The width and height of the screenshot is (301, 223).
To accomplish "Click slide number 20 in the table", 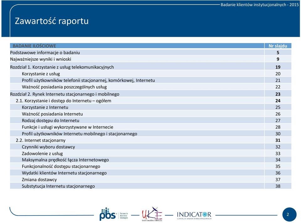I will click(x=278, y=74).
